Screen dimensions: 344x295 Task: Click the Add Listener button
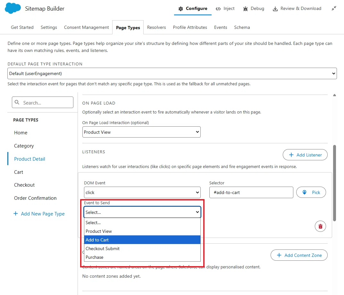point(305,155)
